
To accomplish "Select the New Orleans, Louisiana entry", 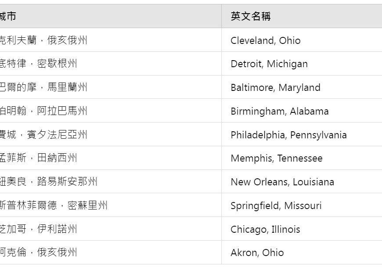I will (x=282, y=182).
